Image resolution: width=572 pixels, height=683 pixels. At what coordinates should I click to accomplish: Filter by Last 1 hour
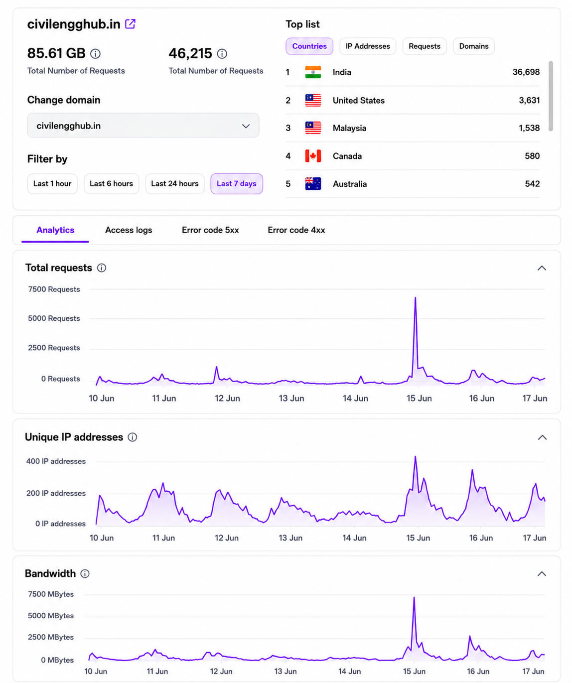coord(52,183)
